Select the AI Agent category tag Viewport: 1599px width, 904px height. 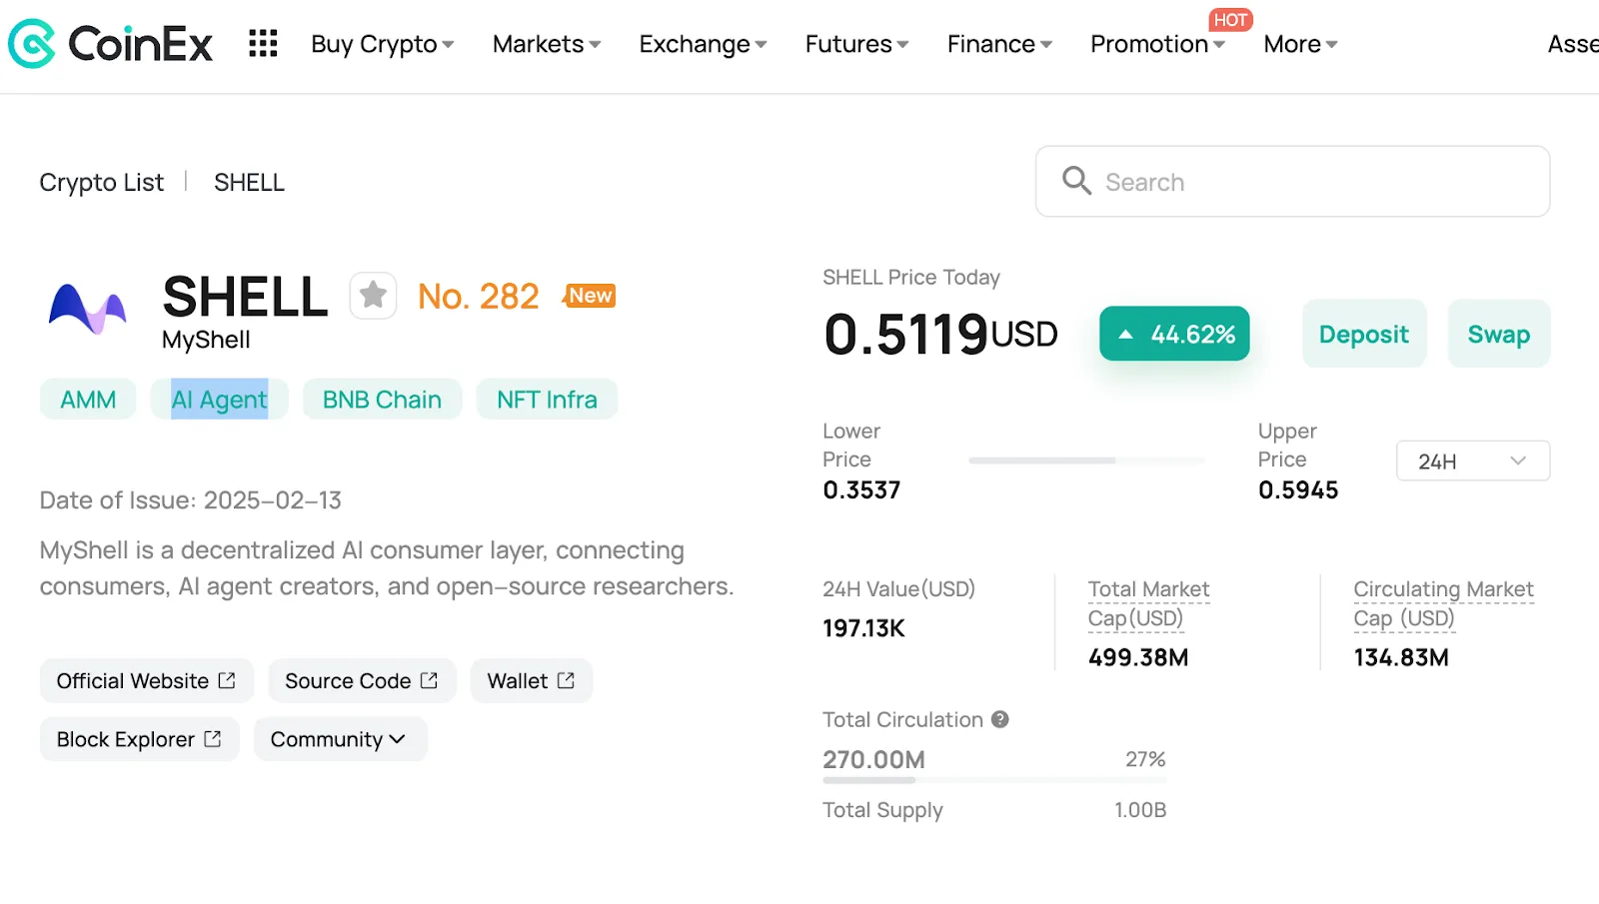[x=219, y=400]
